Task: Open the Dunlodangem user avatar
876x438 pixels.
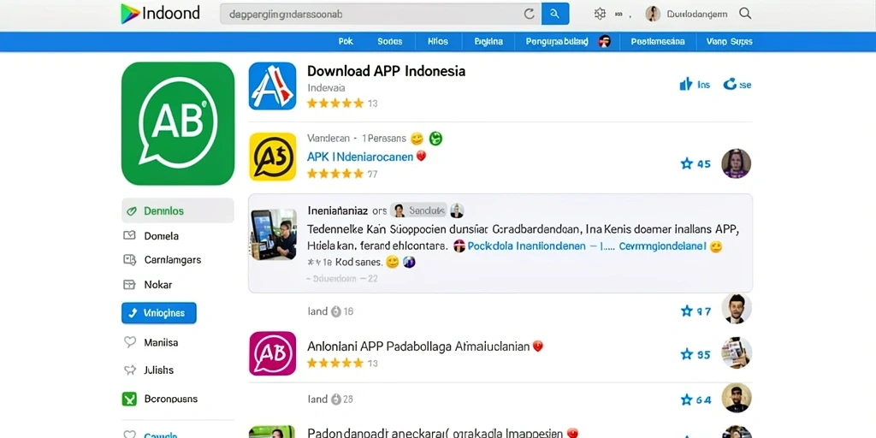Action: 653,14
